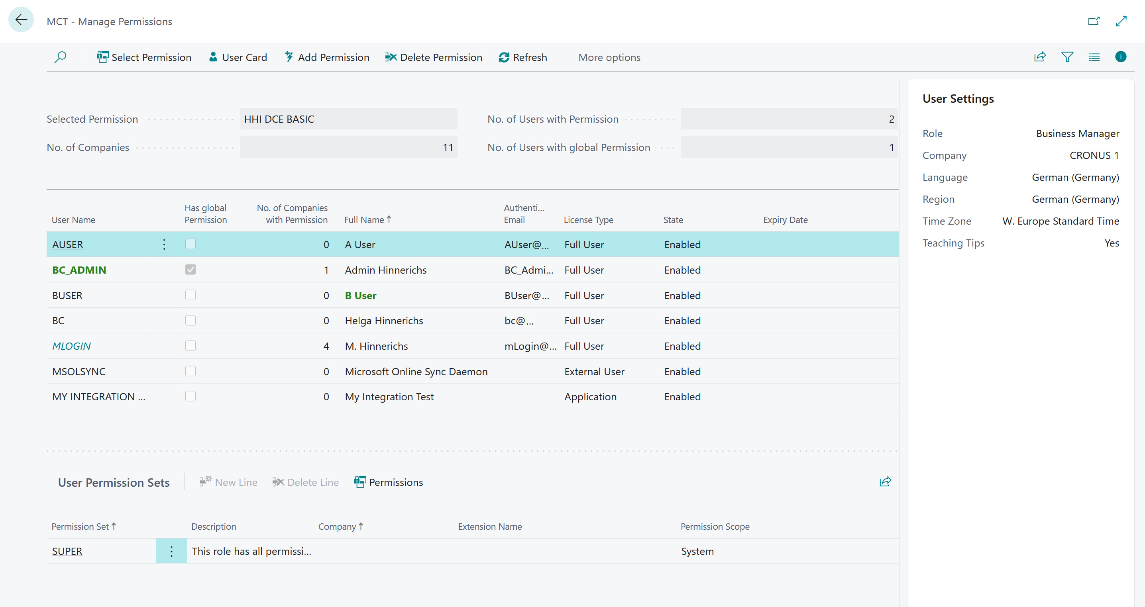Open the AUSER user link
1145x607 pixels.
(x=68, y=245)
